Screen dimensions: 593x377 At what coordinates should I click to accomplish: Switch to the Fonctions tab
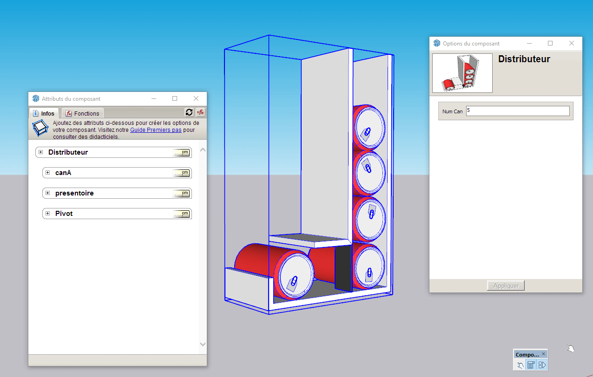(x=82, y=113)
